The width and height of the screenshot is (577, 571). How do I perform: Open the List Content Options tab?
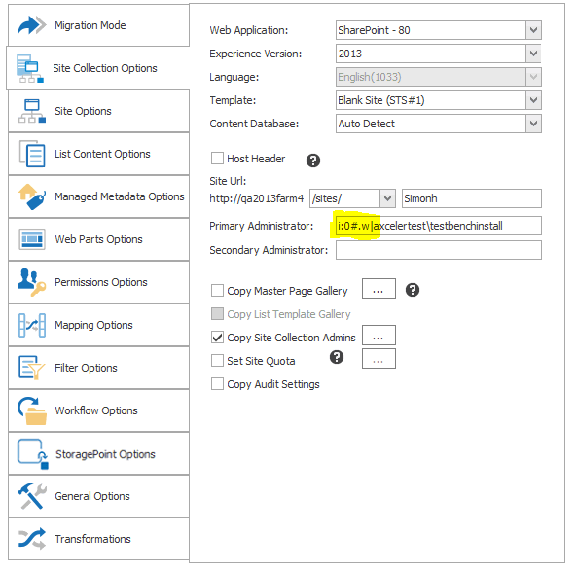98,154
